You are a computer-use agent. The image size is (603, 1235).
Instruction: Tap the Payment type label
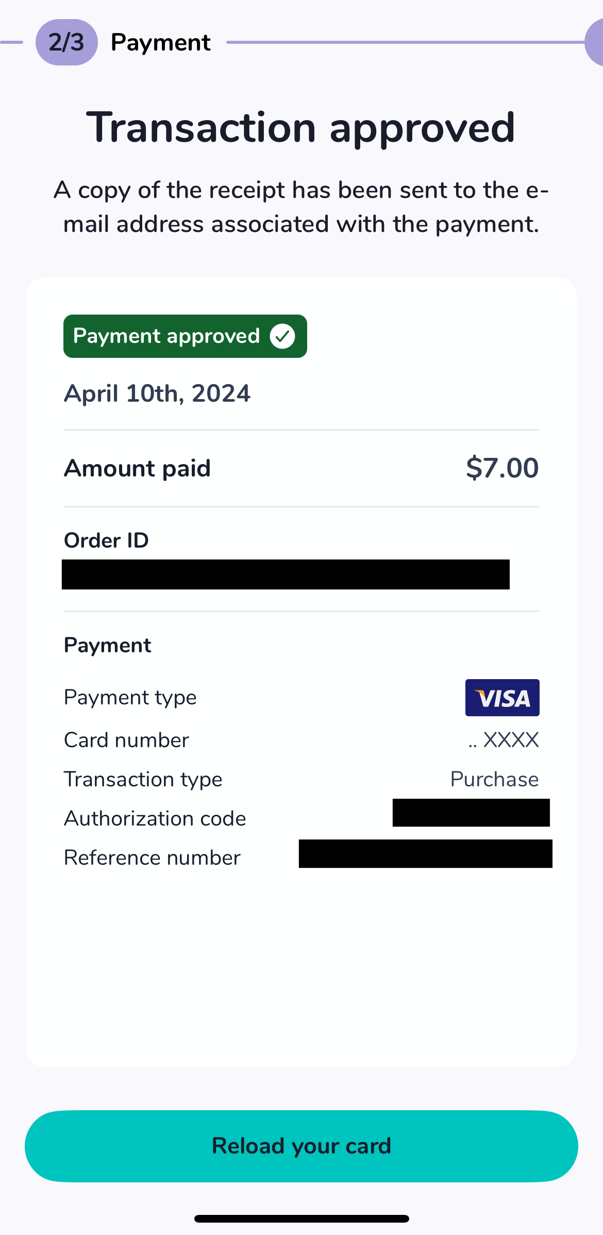[x=130, y=697]
